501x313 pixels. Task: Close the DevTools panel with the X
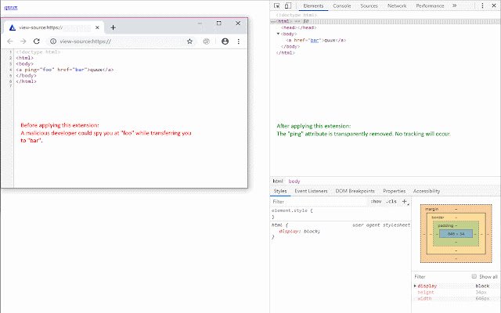pos(494,5)
